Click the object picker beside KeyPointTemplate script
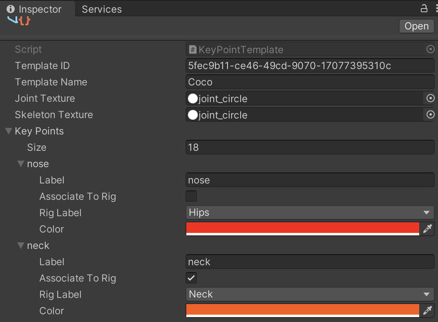Image resolution: width=438 pixels, height=322 pixels. [430, 49]
